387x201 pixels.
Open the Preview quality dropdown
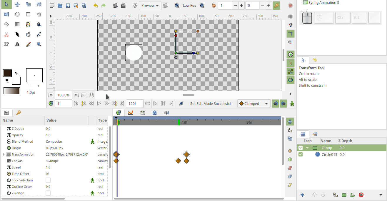(150, 5)
